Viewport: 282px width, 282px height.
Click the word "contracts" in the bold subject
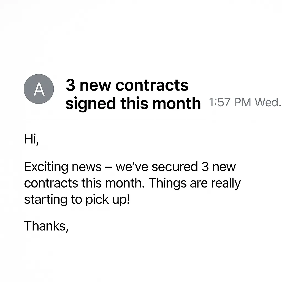pos(152,85)
